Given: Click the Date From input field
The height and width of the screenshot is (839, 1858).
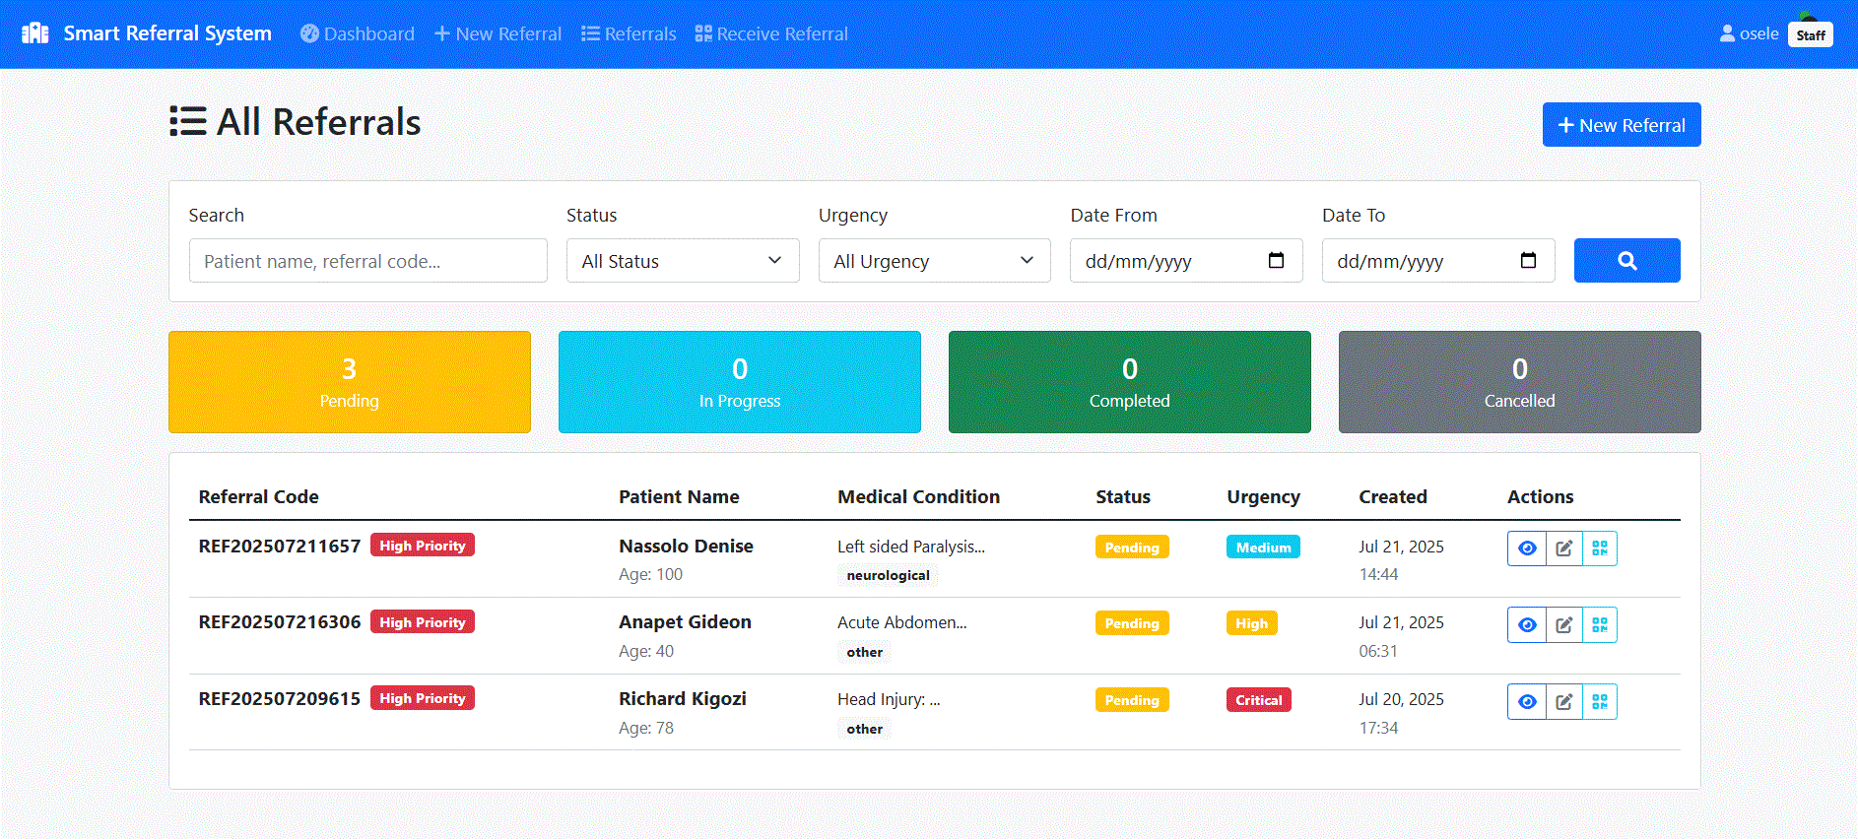Looking at the screenshot, I should (1186, 261).
